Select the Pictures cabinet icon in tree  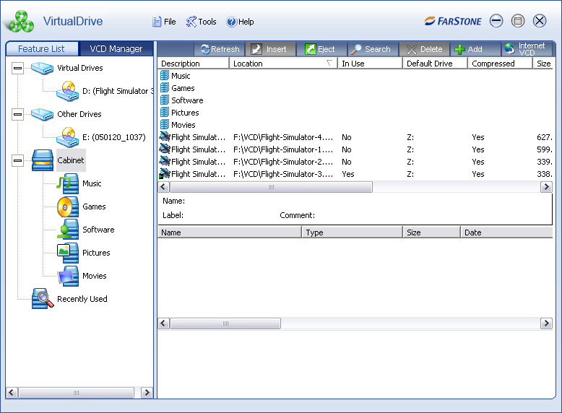pos(67,253)
